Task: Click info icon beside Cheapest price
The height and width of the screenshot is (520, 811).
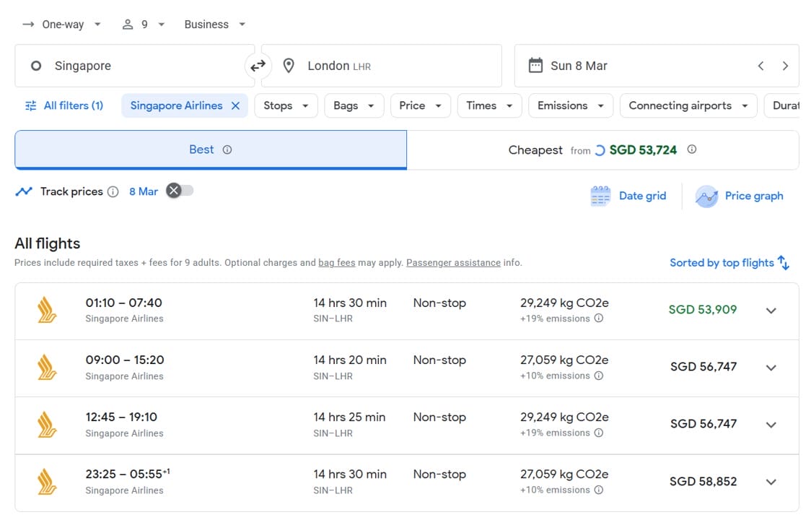Action: click(x=692, y=149)
